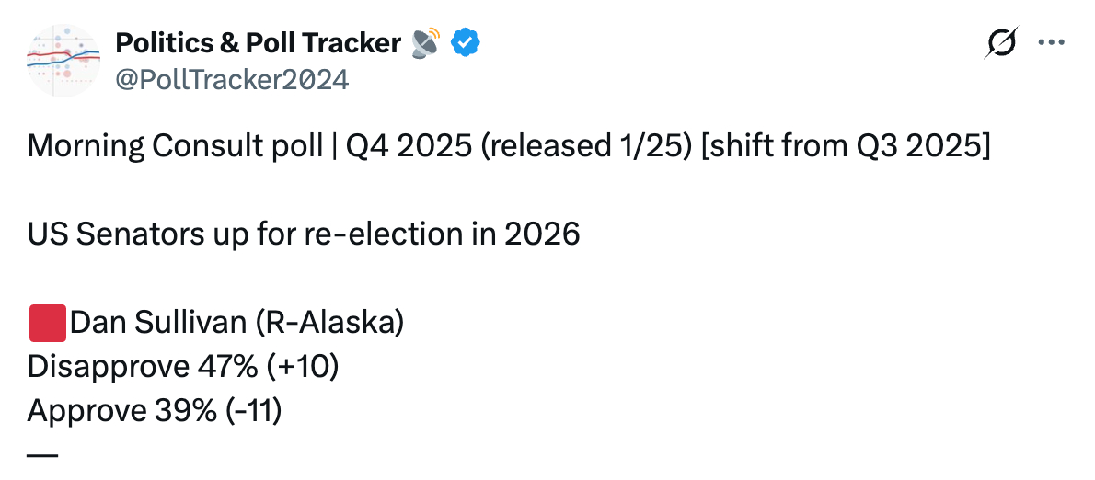Click the blue verified checkmark badge
Viewport: 1095px width, 480px height.
465,42
